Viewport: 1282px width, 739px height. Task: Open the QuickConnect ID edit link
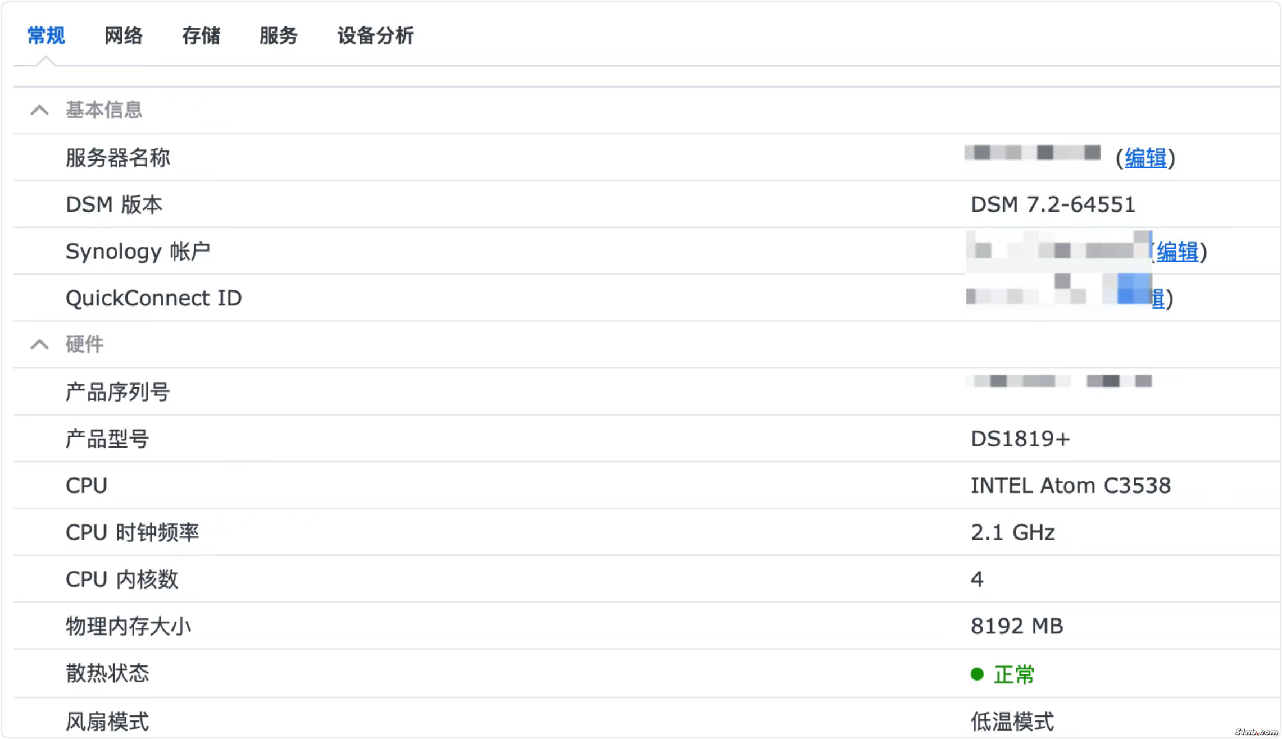coord(1157,298)
